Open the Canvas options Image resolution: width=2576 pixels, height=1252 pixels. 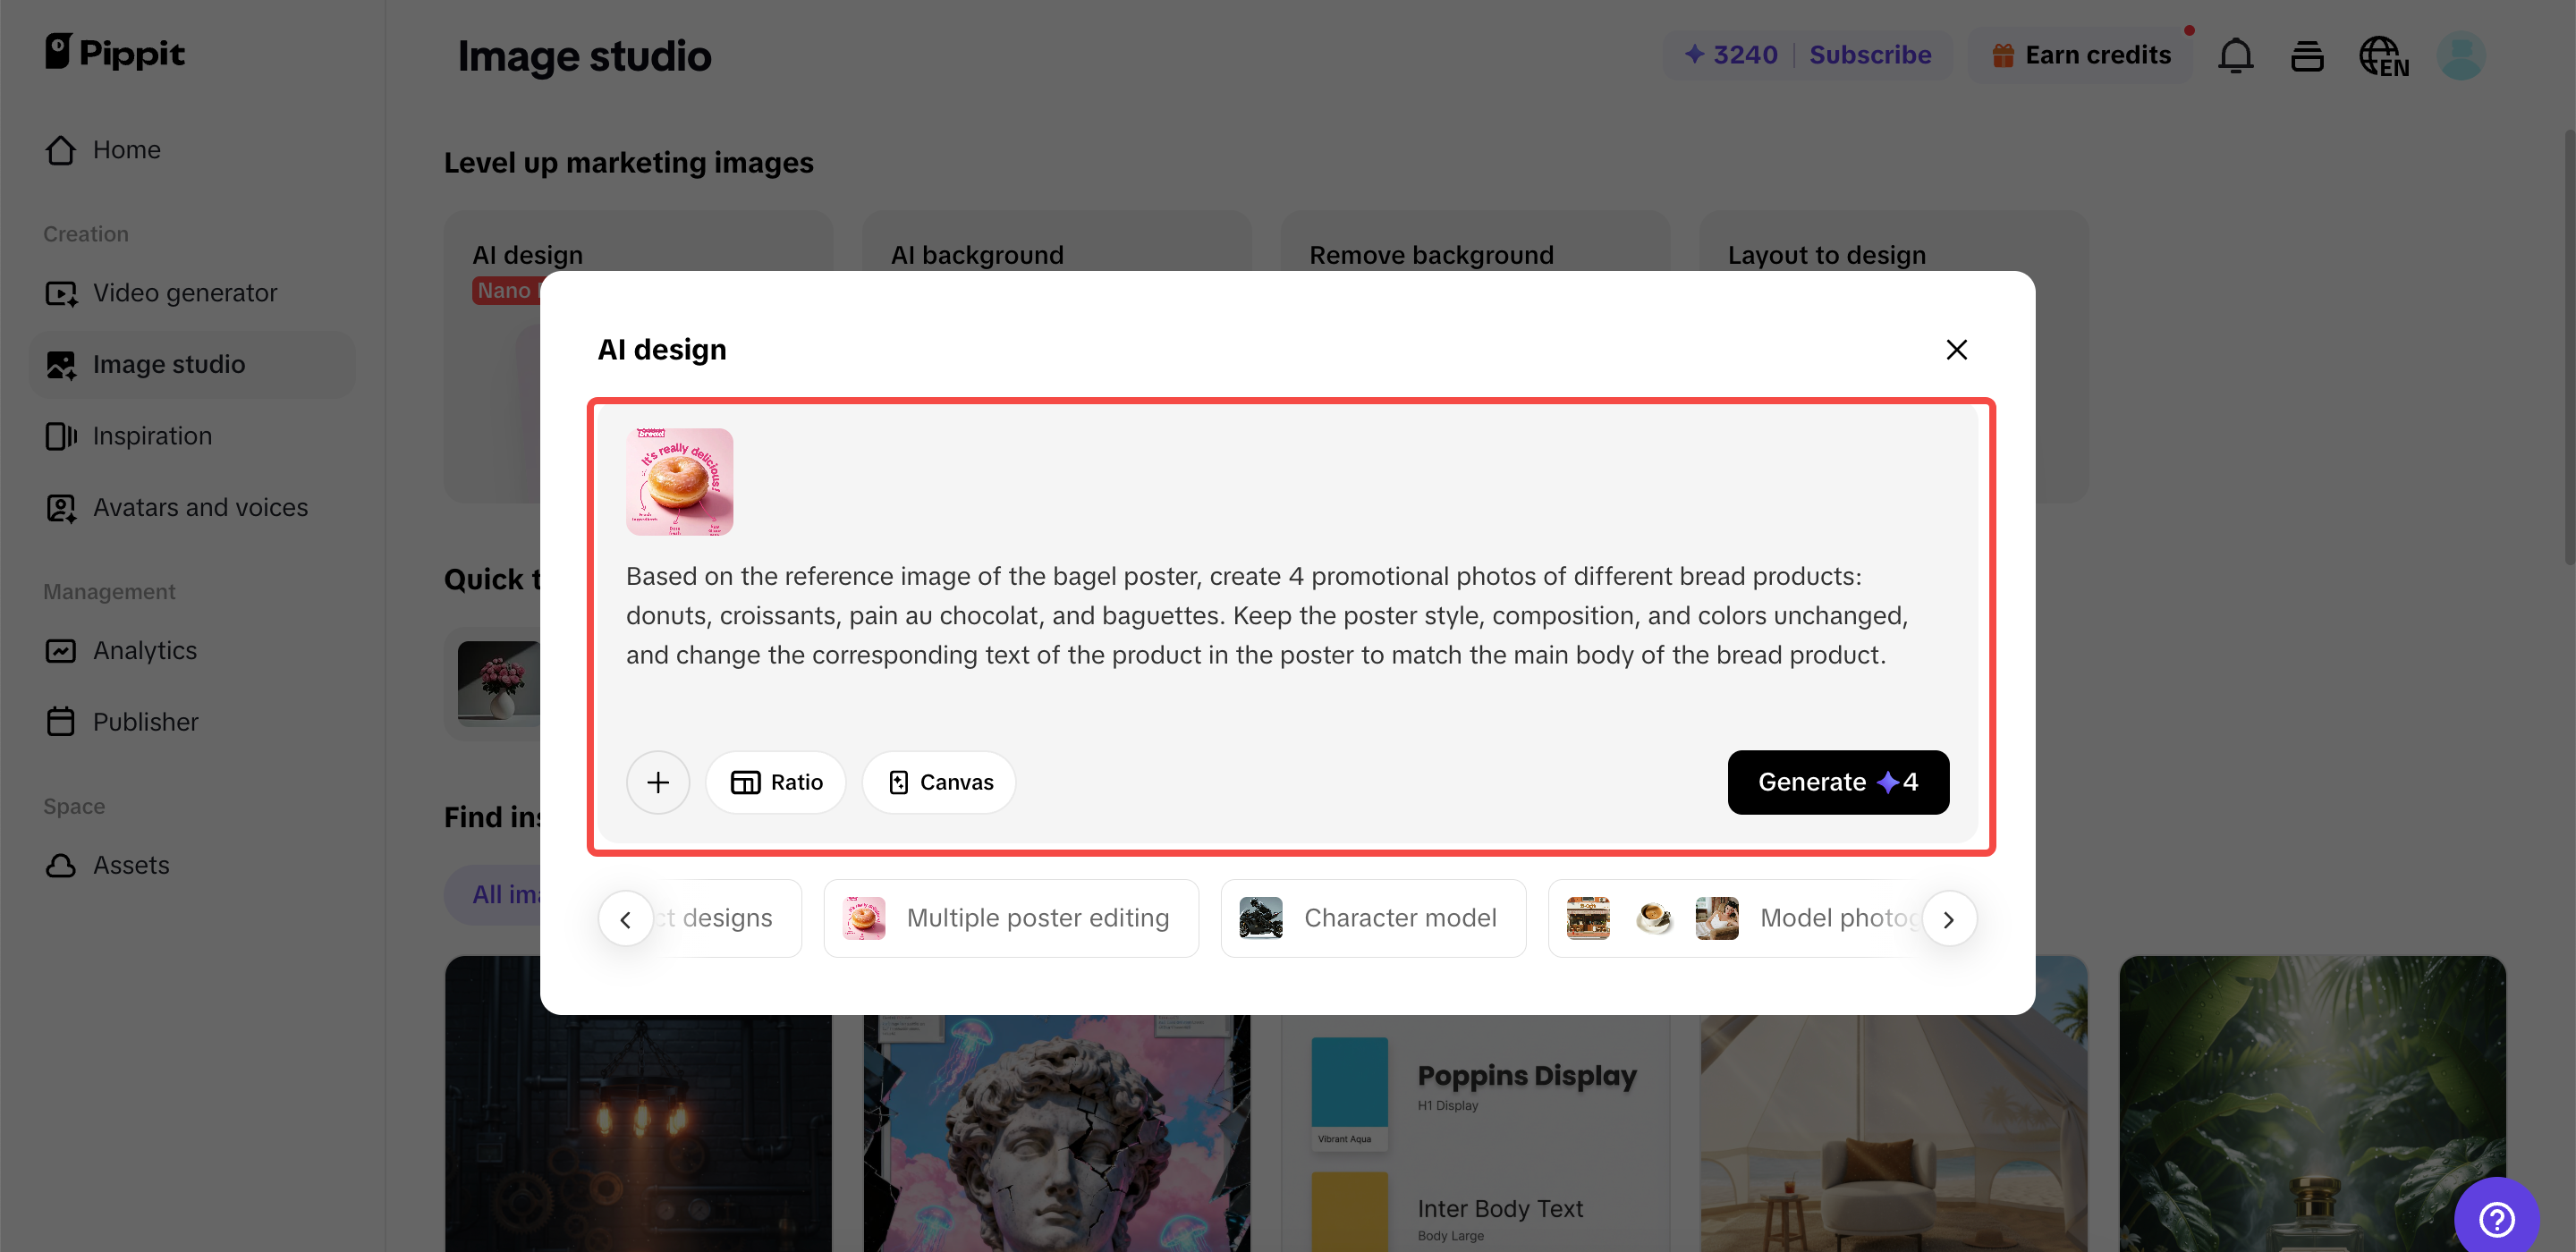(x=939, y=782)
